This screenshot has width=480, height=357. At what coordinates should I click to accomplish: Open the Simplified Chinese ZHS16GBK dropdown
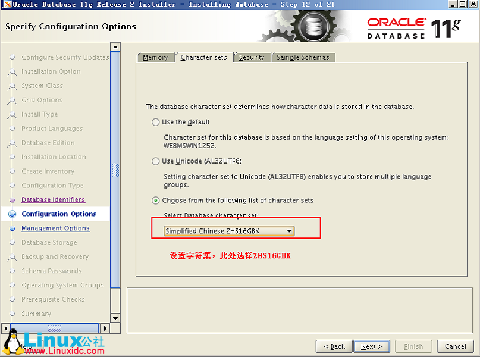pos(289,231)
